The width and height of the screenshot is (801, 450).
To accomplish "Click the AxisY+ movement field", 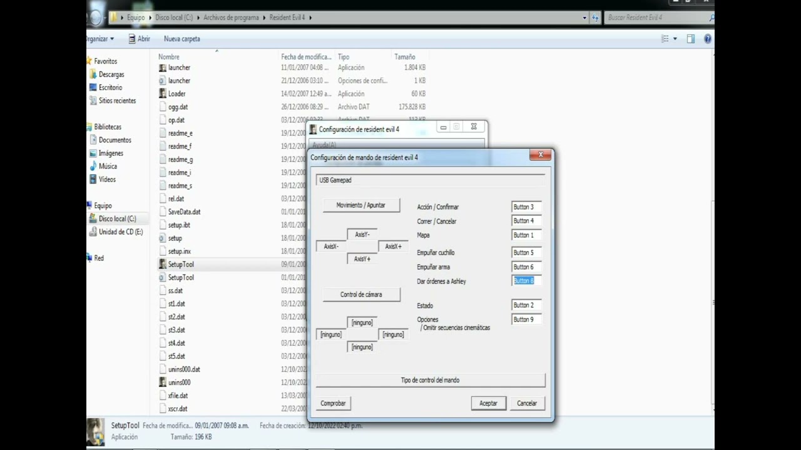I will tap(362, 259).
